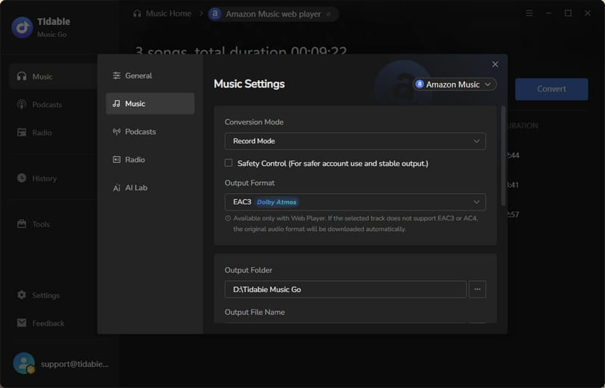Click the radio icon in main sidebar

[22, 132]
